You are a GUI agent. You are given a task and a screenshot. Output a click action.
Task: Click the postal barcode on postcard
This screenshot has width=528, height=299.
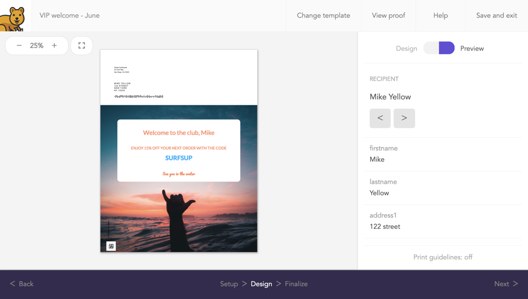click(x=139, y=96)
